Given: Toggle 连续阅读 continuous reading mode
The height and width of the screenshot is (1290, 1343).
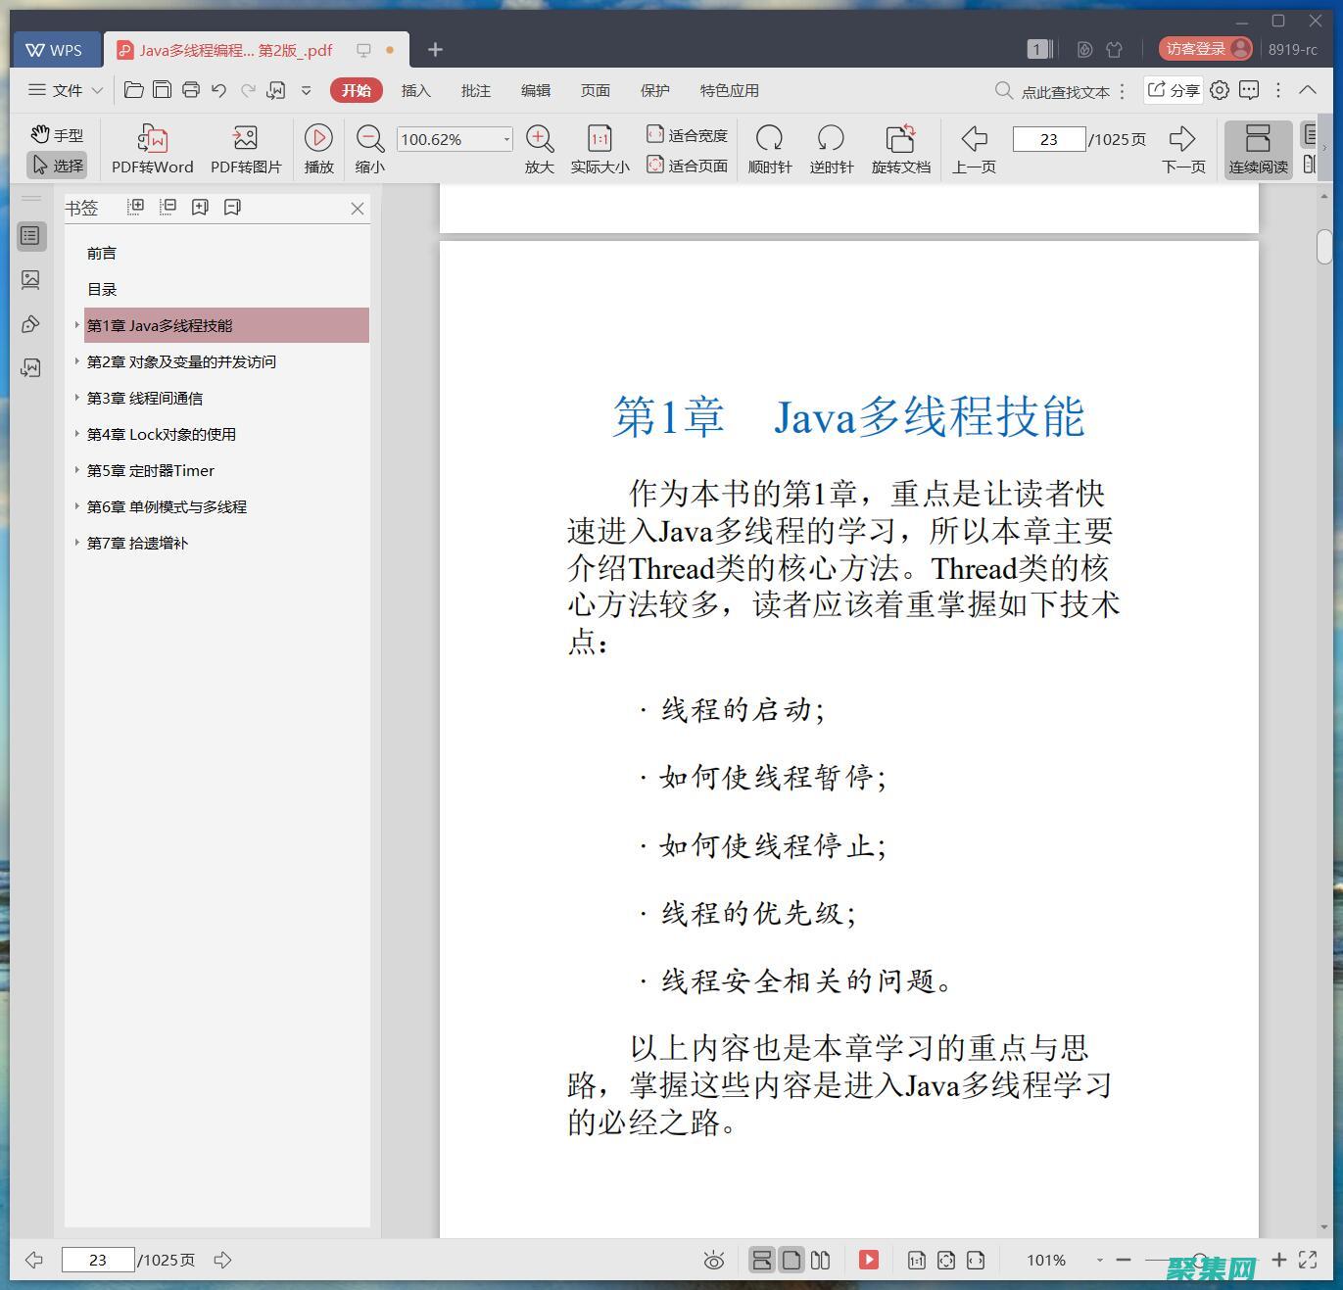Looking at the screenshot, I should click(1258, 149).
